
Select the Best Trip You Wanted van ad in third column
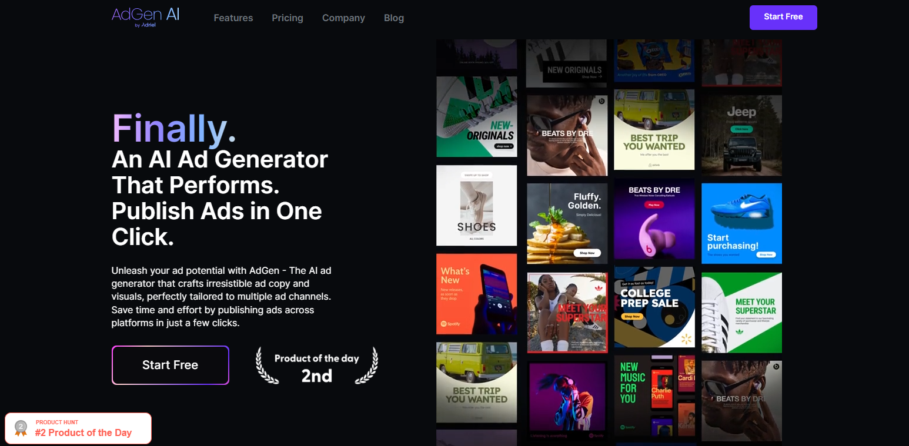point(654,129)
